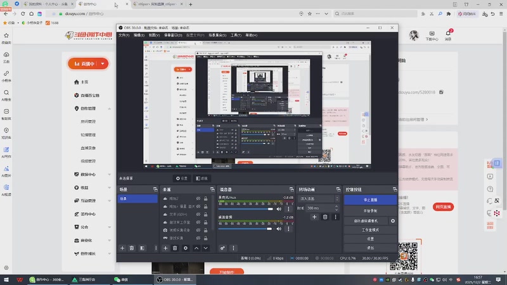Open the Windows Start menu
507x285 pixels.
[x=6, y=279]
